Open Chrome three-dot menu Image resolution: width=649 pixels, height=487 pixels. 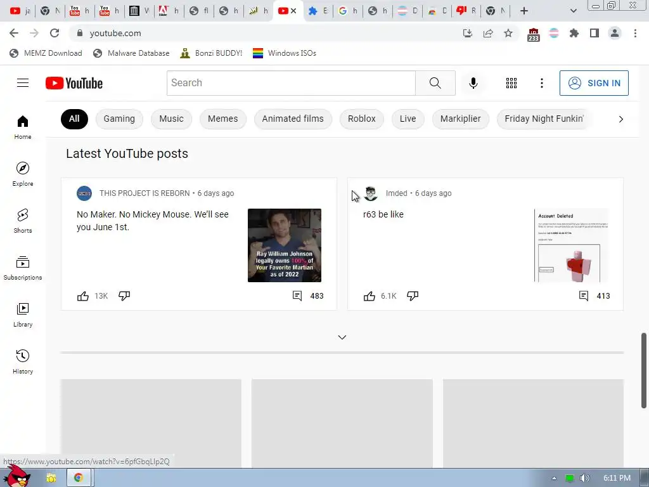click(635, 33)
